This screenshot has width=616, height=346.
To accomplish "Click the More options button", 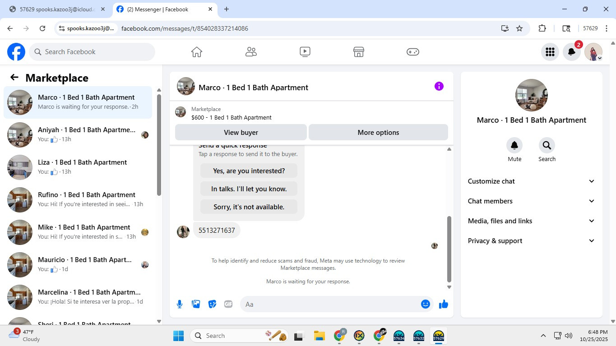I will click(x=378, y=132).
